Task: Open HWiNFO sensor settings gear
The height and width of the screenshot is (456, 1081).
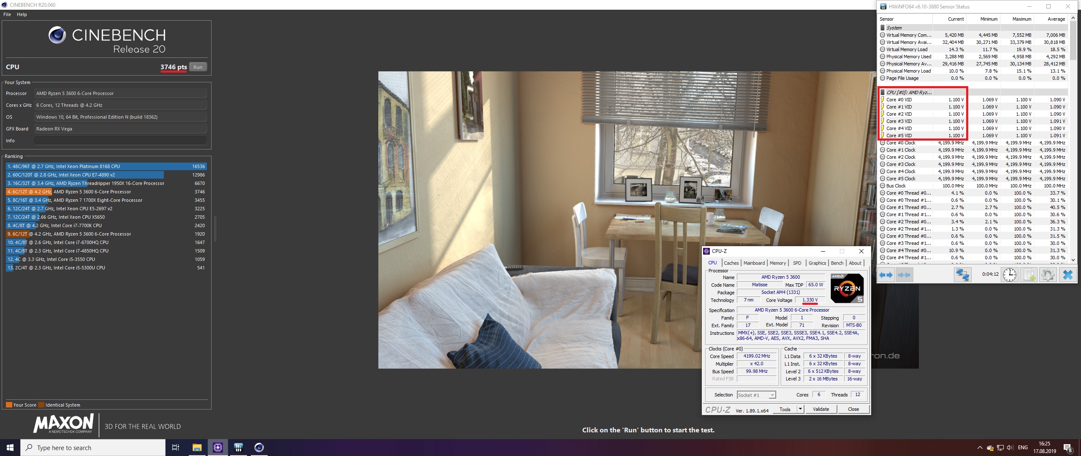Action: tap(1048, 275)
